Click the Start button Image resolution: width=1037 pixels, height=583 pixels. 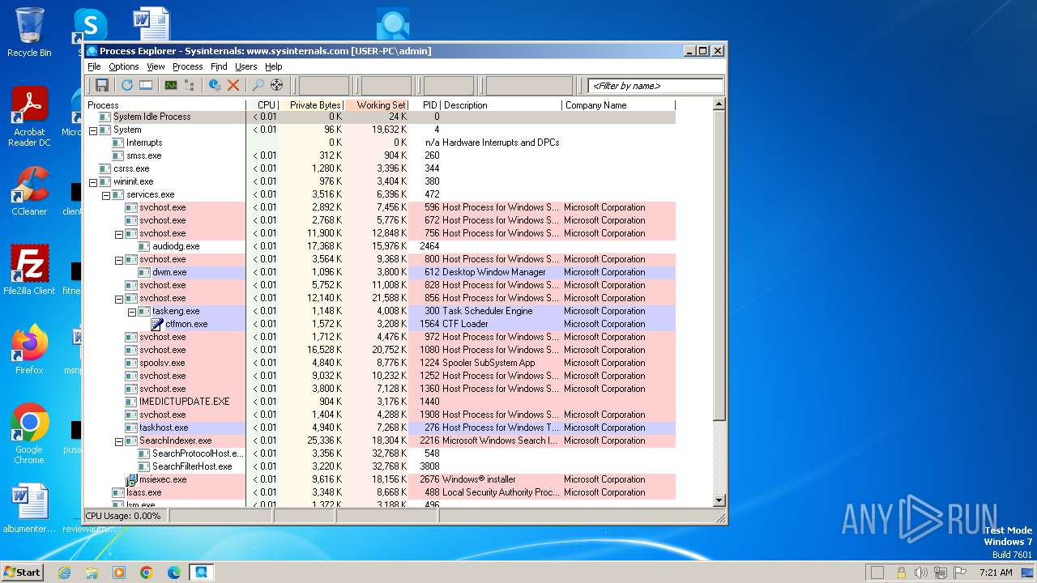click(22, 572)
